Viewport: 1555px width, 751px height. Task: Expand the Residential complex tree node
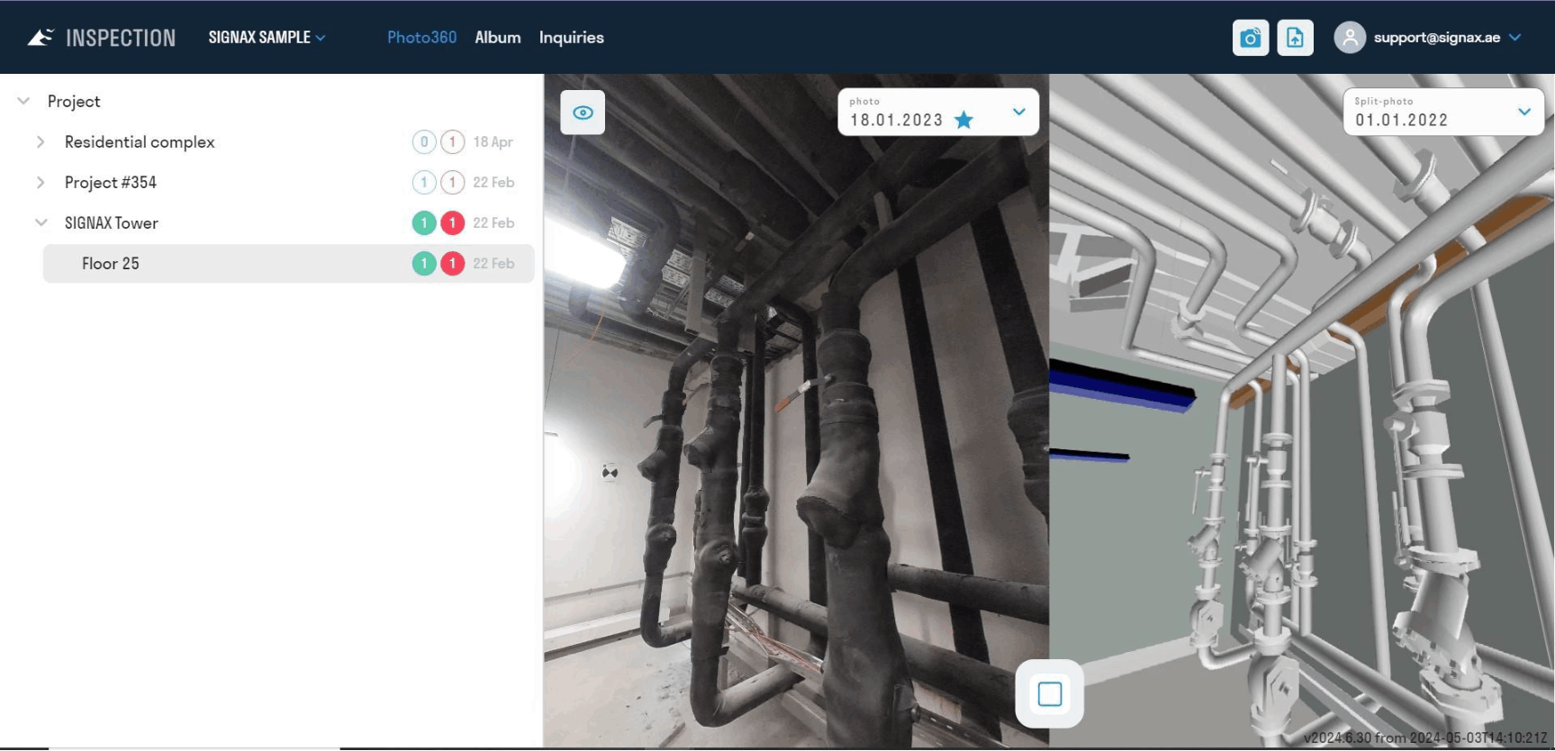(x=41, y=141)
